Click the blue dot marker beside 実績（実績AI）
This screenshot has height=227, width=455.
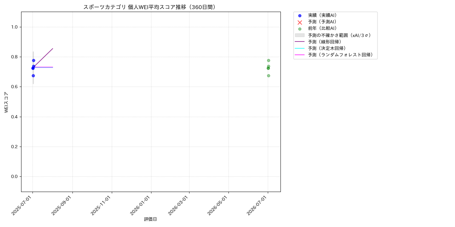pyautogui.click(x=300, y=16)
